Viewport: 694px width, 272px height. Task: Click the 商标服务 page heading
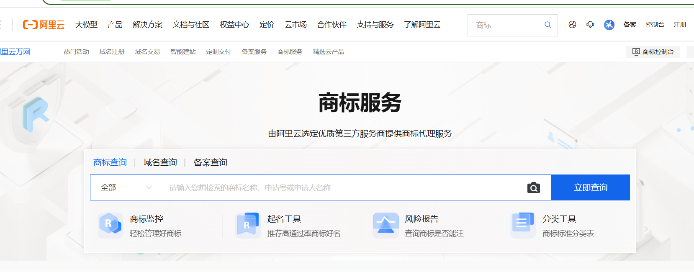click(x=360, y=103)
